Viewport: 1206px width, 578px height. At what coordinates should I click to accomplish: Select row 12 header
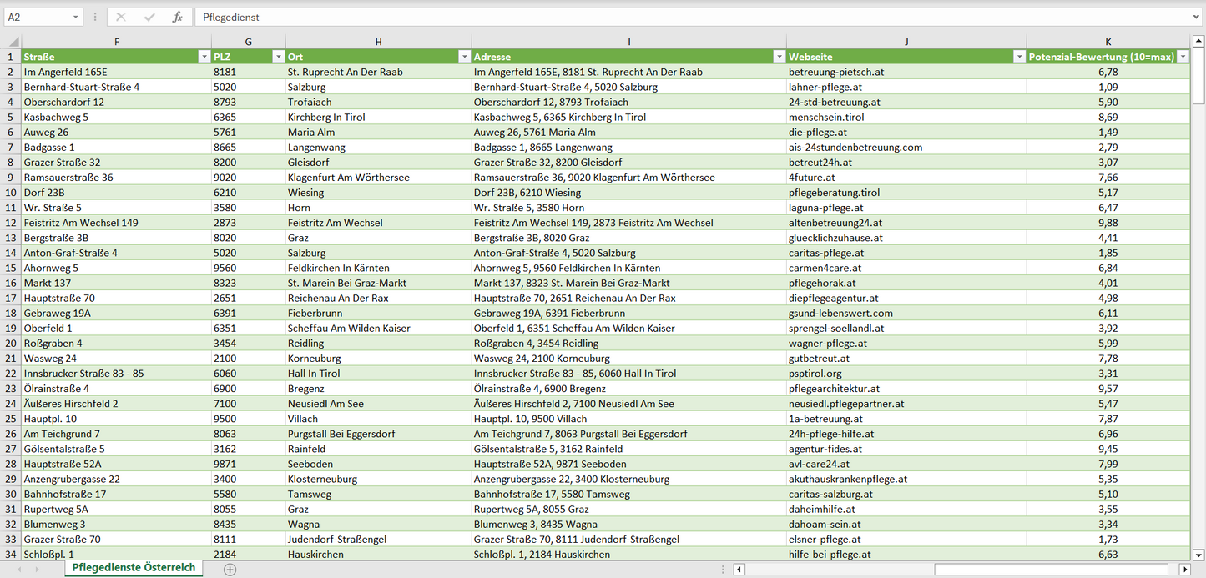coord(11,223)
